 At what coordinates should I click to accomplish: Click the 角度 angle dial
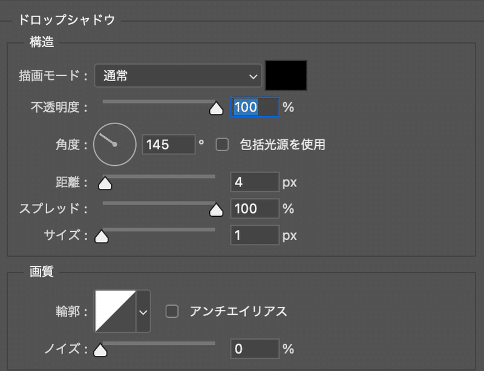(x=115, y=144)
